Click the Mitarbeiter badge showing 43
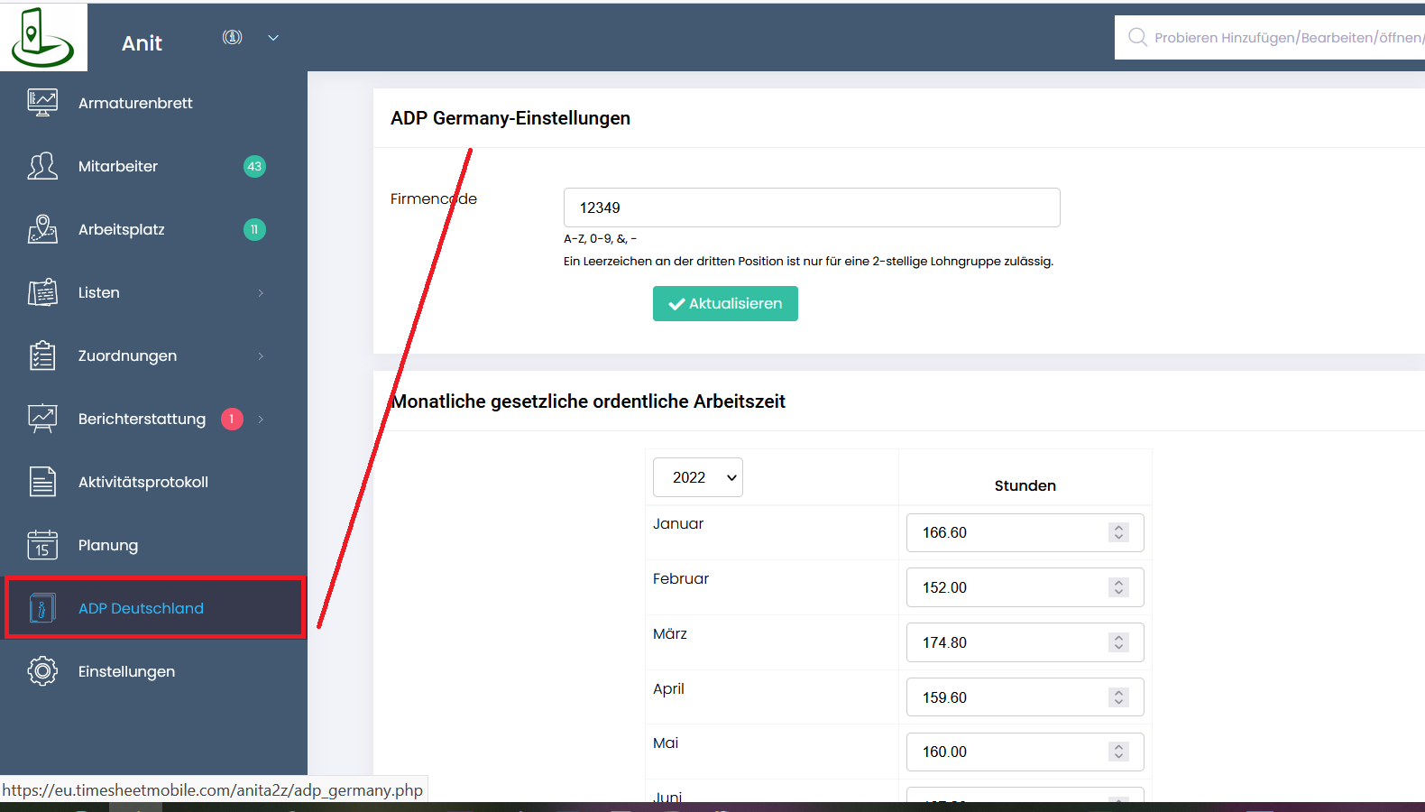Viewport: 1425px width, 812px height. point(254,166)
